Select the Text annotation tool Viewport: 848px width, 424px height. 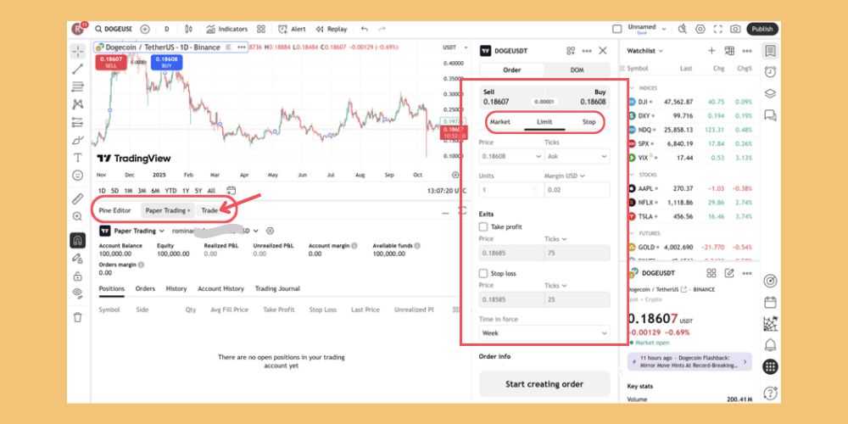[78, 157]
